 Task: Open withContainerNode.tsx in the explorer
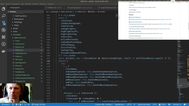(25, 78)
